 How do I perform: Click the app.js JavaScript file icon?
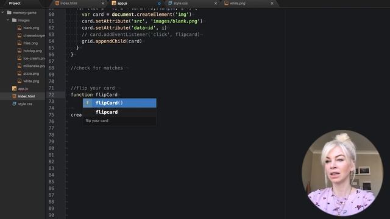(x=14, y=89)
